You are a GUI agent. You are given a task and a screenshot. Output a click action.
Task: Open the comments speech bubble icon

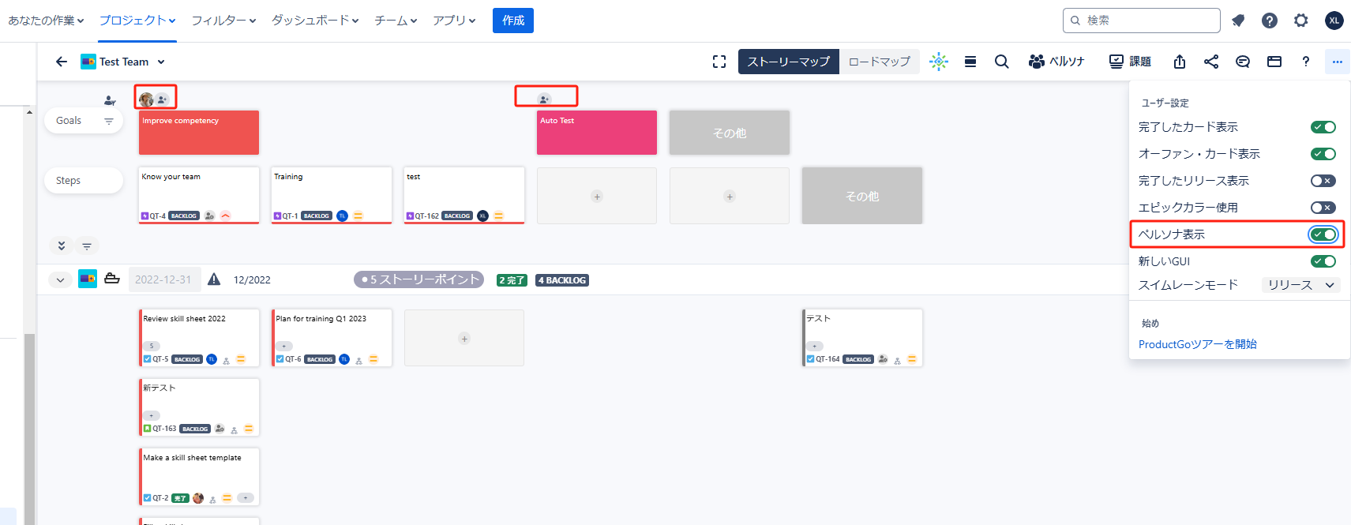pyautogui.click(x=1242, y=62)
